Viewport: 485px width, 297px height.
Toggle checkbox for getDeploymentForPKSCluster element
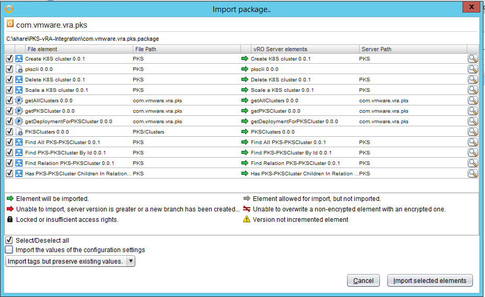click(x=9, y=121)
